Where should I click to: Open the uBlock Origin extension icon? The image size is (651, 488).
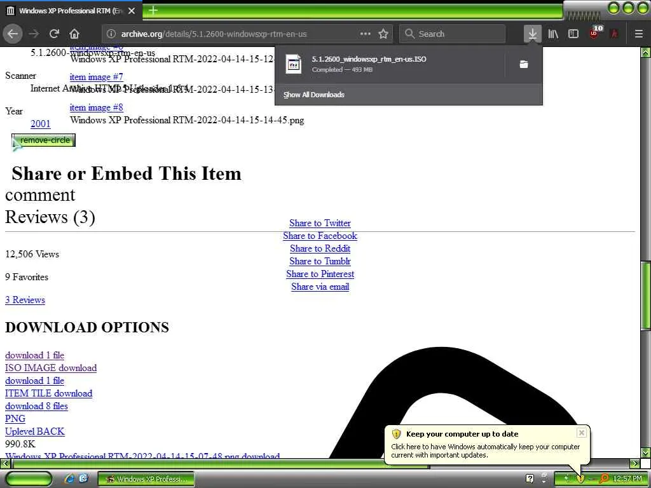[x=595, y=33]
